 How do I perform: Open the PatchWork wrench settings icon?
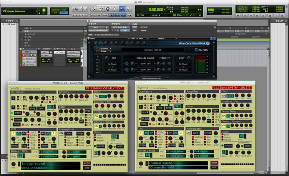[x=144, y=43]
